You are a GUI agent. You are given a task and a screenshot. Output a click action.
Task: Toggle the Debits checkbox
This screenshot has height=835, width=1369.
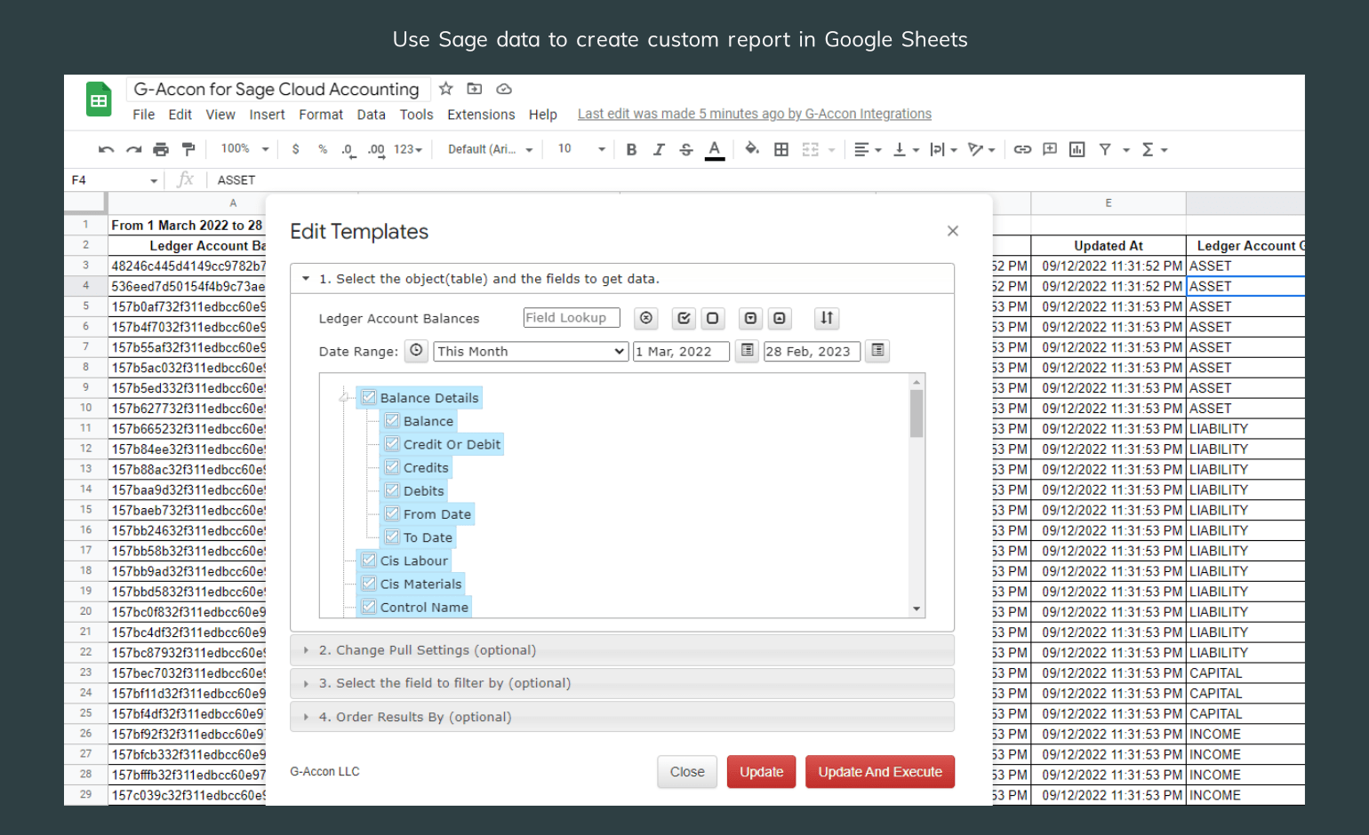pos(392,489)
